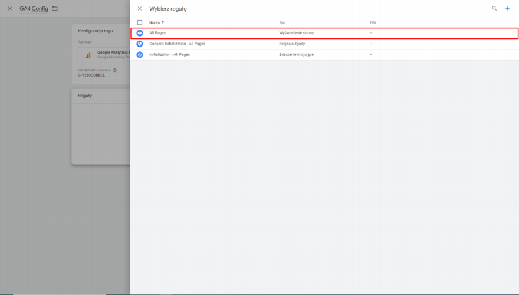Close the GA4 Config tag editor
519x295 pixels.
click(x=9, y=9)
